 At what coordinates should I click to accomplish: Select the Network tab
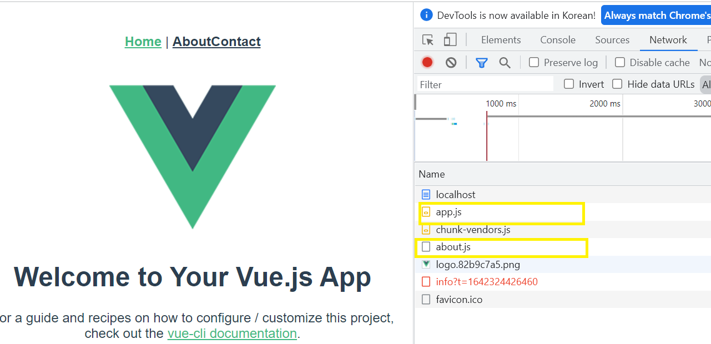tap(668, 40)
